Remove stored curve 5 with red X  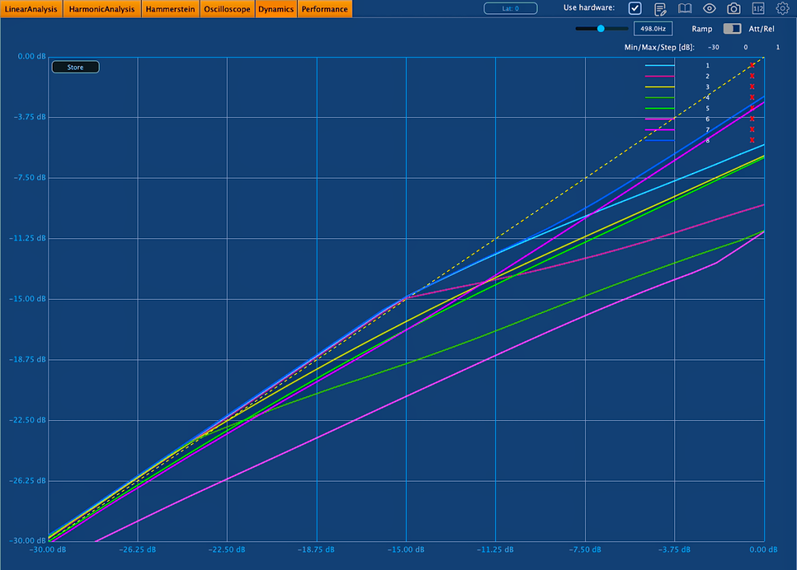[752, 108]
